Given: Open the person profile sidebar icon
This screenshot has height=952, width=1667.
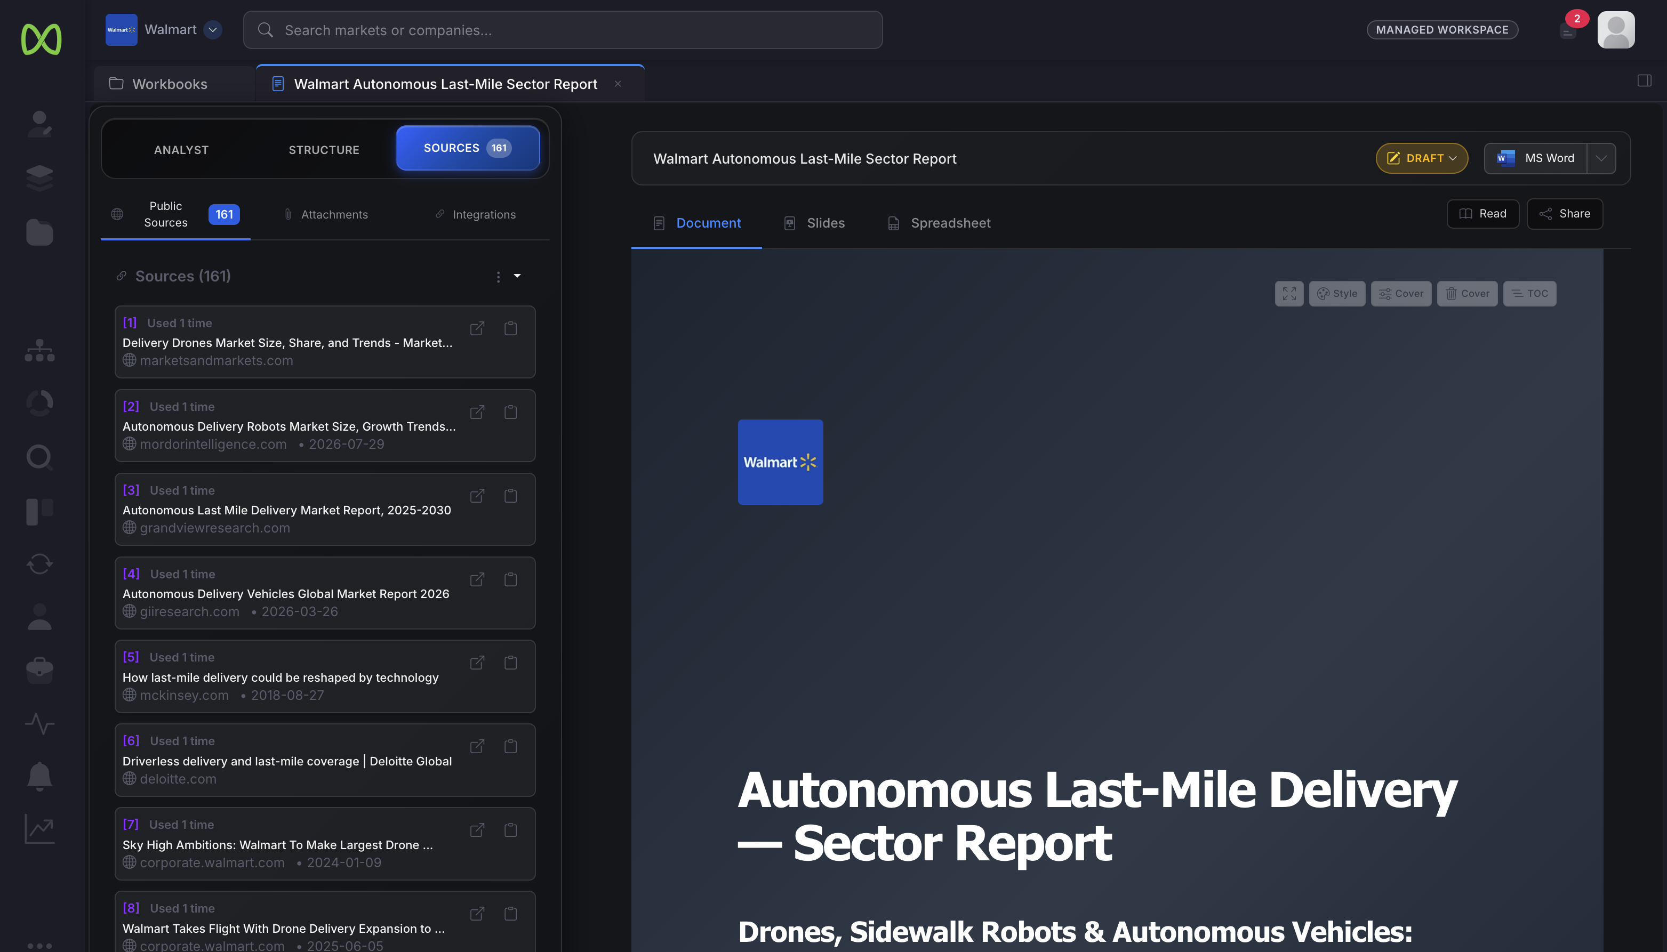Looking at the screenshot, I should click(x=40, y=617).
